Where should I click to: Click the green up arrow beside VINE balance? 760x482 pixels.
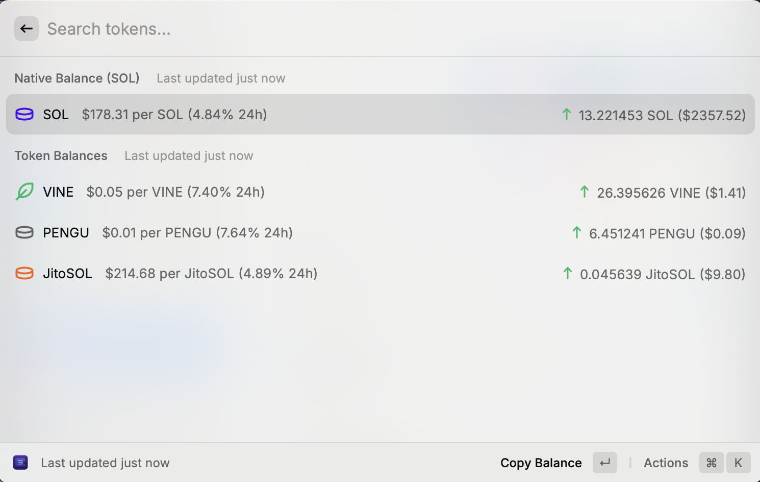click(585, 192)
